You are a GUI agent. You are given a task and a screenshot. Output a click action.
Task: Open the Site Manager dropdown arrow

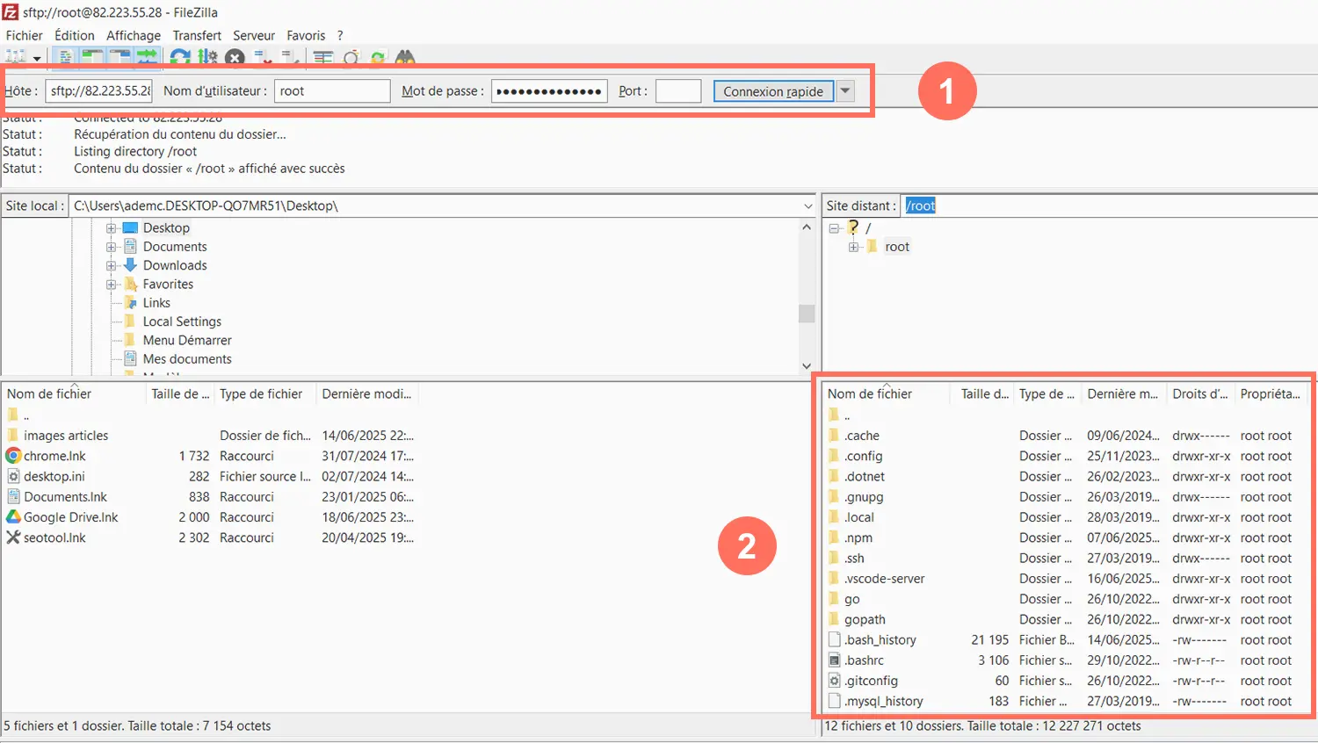point(37,58)
